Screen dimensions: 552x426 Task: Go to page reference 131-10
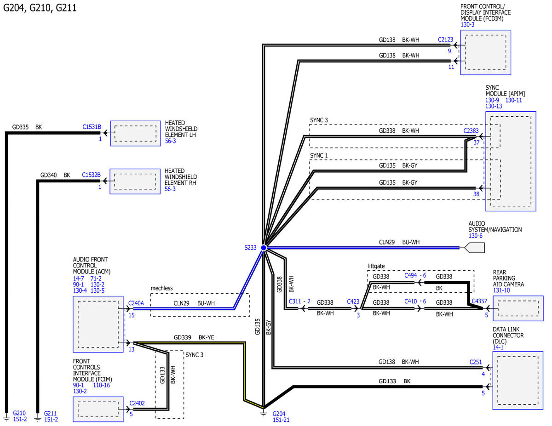(501, 290)
